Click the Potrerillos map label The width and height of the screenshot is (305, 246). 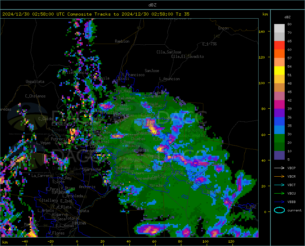(62, 139)
